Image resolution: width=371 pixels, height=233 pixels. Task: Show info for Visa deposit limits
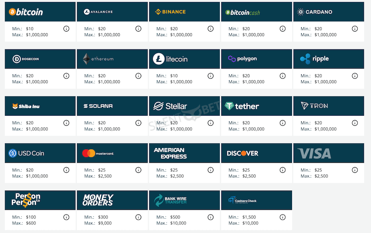(355, 170)
